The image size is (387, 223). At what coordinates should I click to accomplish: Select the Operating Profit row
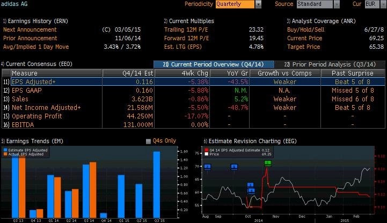coord(193,116)
